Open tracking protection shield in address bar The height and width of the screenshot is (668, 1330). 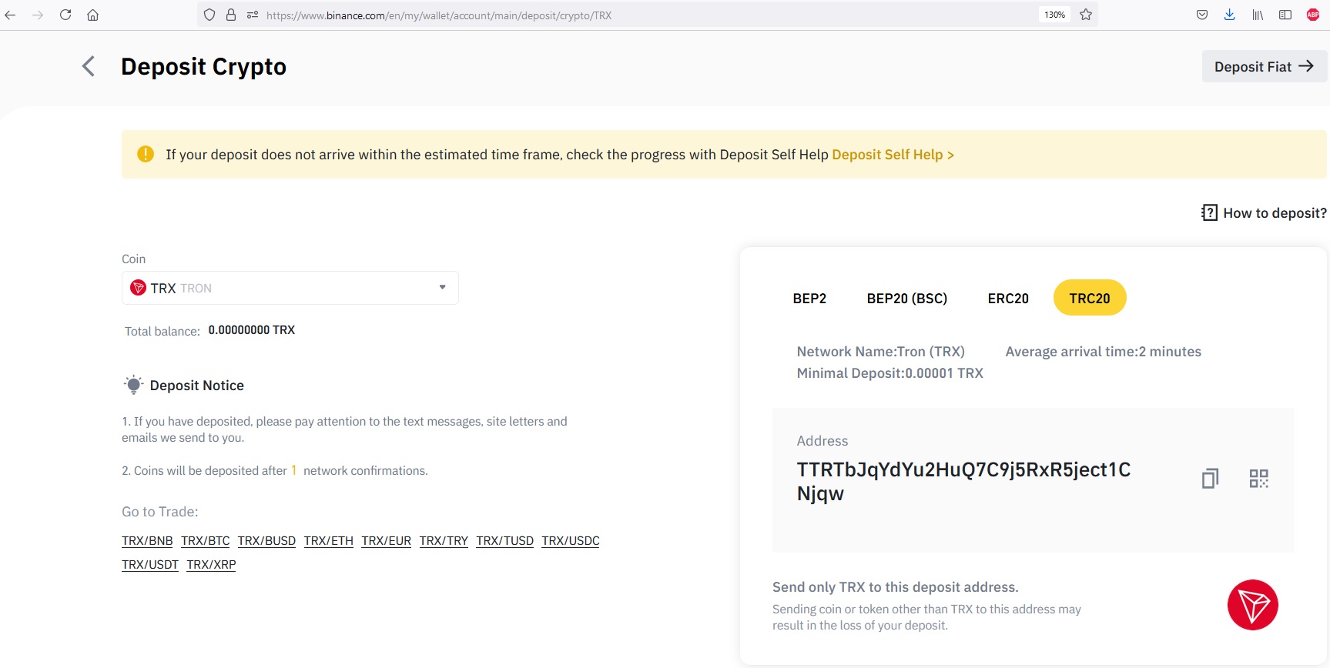pyautogui.click(x=209, y=15)
